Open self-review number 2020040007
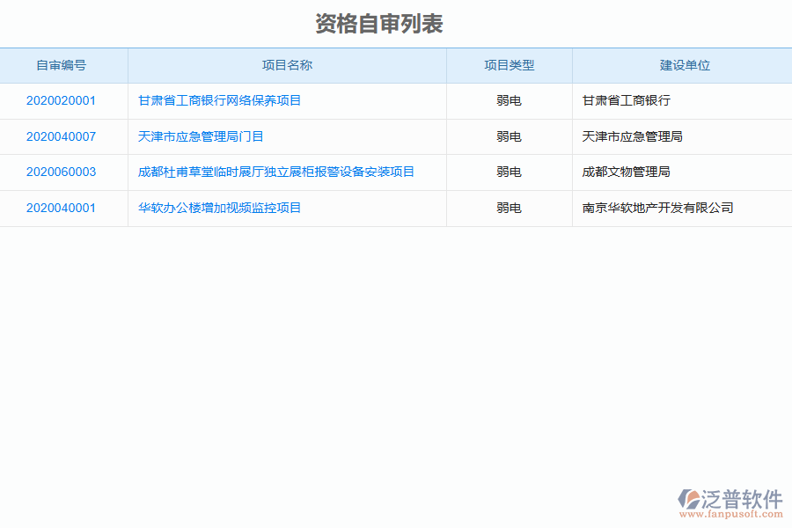Screen dimensions: 792x528 (62, 136)
